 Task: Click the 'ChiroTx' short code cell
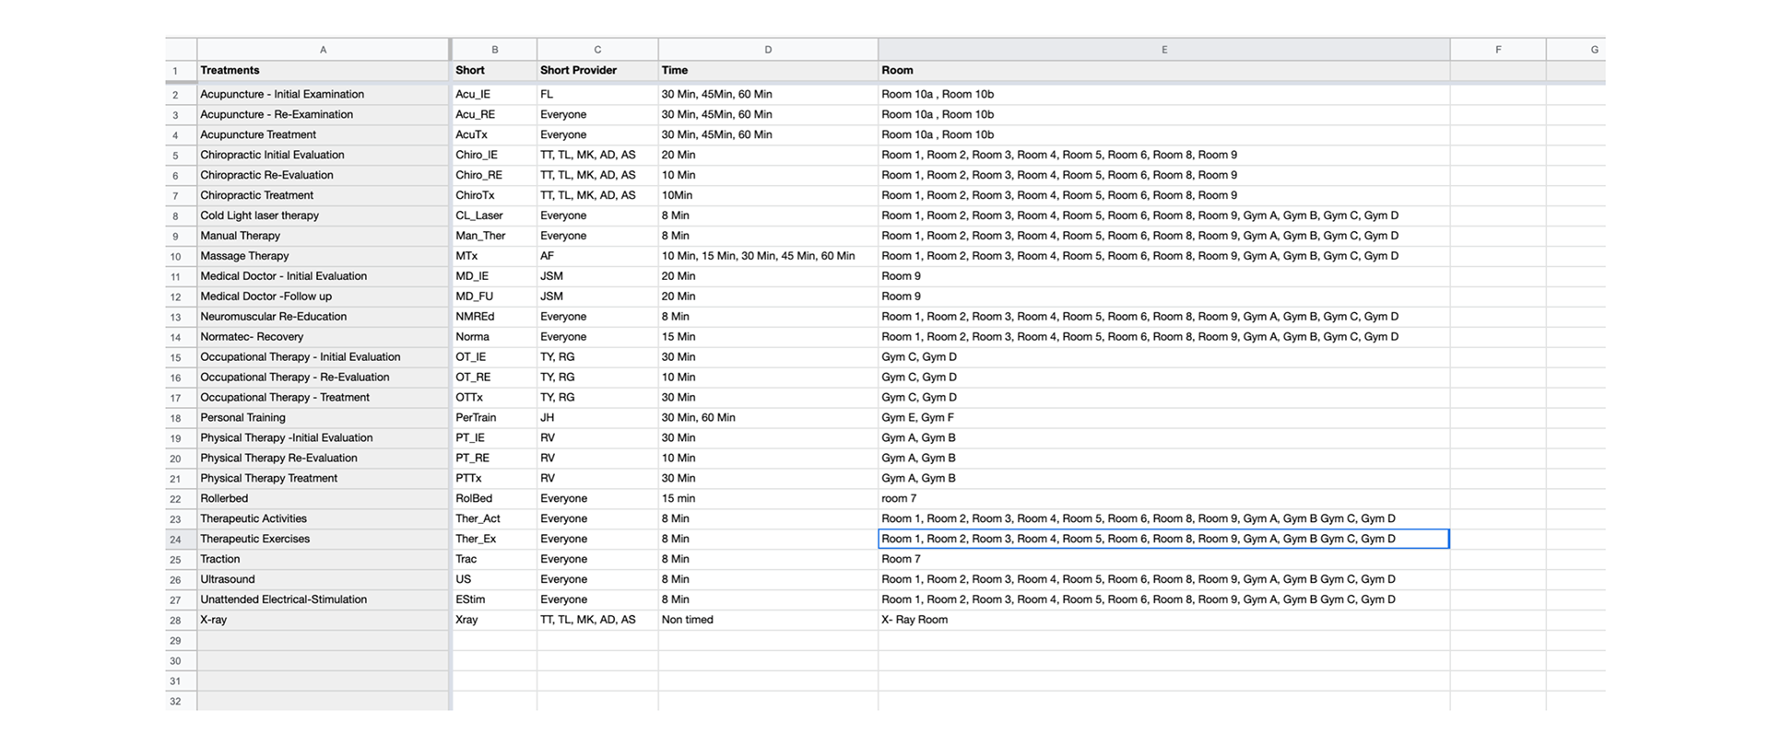495,195
